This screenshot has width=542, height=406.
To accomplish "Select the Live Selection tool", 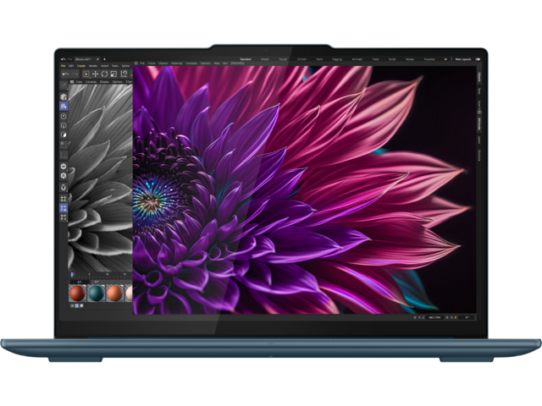I will click(87, 74).
